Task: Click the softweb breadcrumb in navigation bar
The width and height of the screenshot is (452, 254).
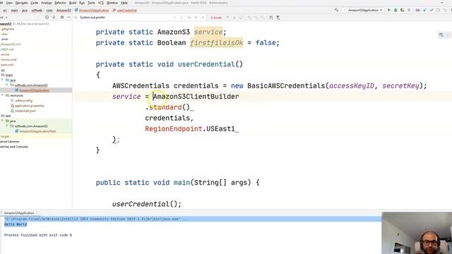Action: pos(37,11)
